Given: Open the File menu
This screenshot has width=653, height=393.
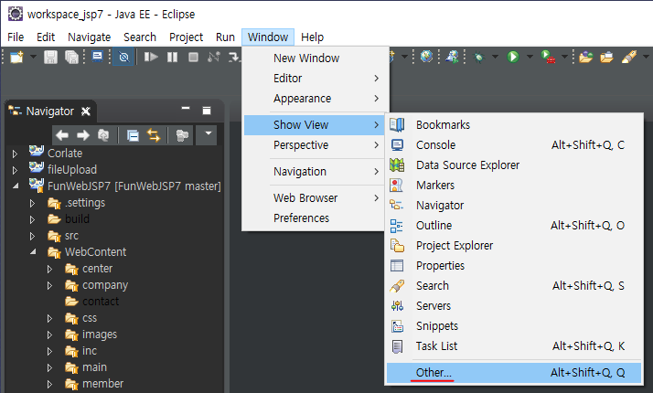Looking at the screenshot, I should [x=16, y=37].
